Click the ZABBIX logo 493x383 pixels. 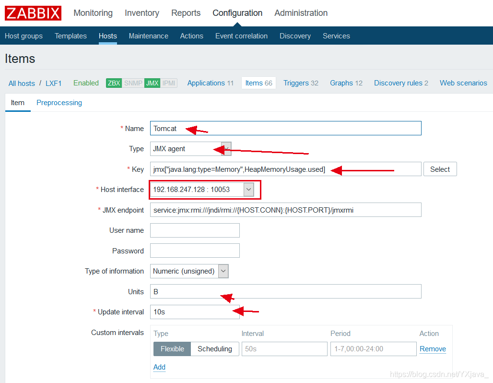pos(33,13)
